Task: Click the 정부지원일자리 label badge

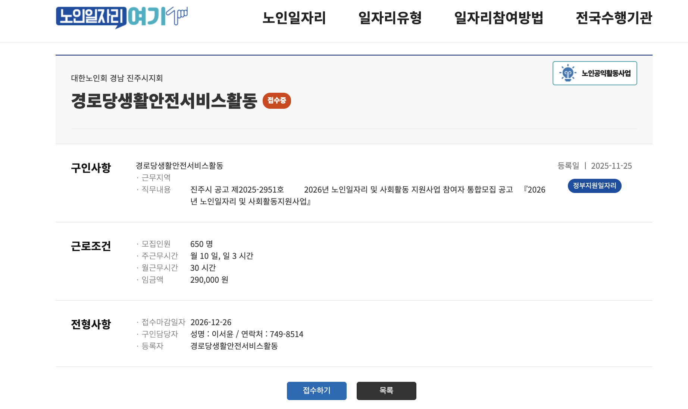Action: pyautogui.click(x=594, y=186)
